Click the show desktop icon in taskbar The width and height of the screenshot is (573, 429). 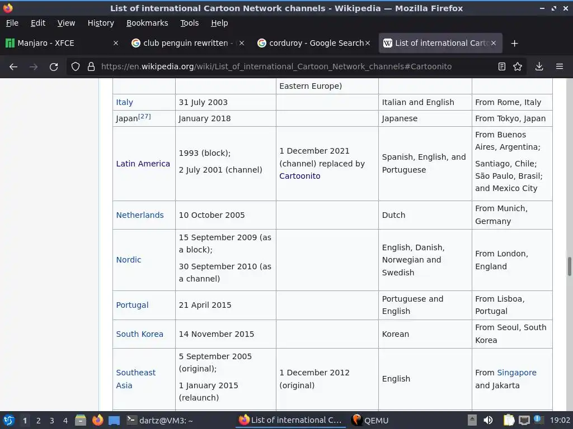[114, 421]
